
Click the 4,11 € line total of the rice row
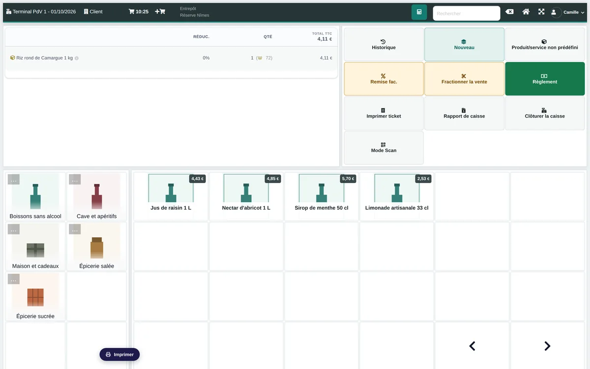[326, 58]
